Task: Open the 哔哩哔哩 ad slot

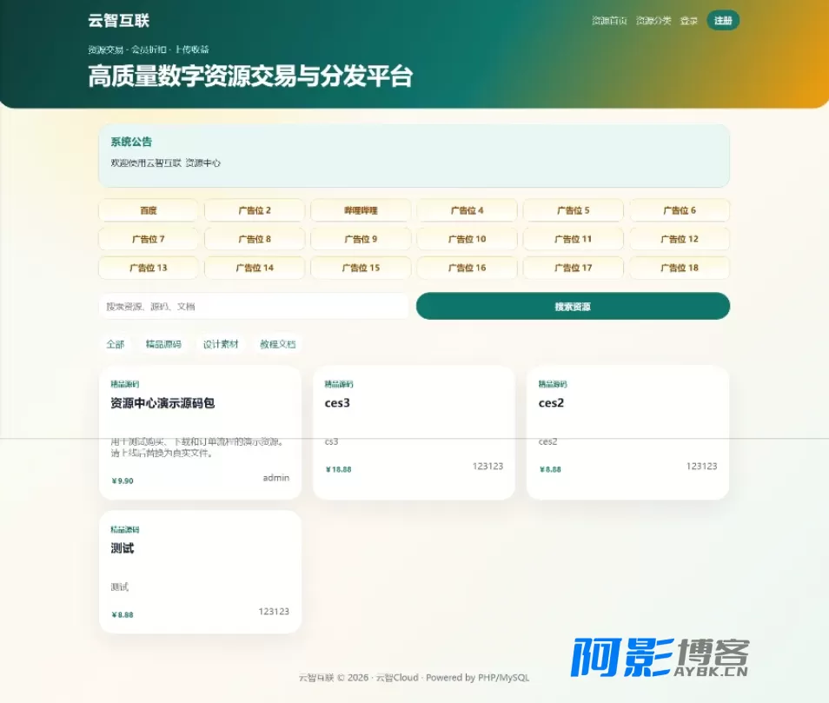Action: point(361,210)
